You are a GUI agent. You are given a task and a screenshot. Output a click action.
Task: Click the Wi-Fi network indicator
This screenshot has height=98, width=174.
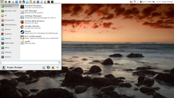[135, 2]
